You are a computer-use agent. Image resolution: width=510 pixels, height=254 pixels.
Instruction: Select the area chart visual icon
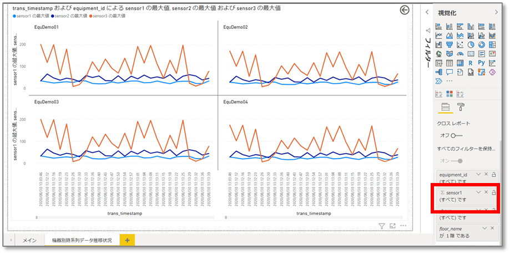[450, 35]
